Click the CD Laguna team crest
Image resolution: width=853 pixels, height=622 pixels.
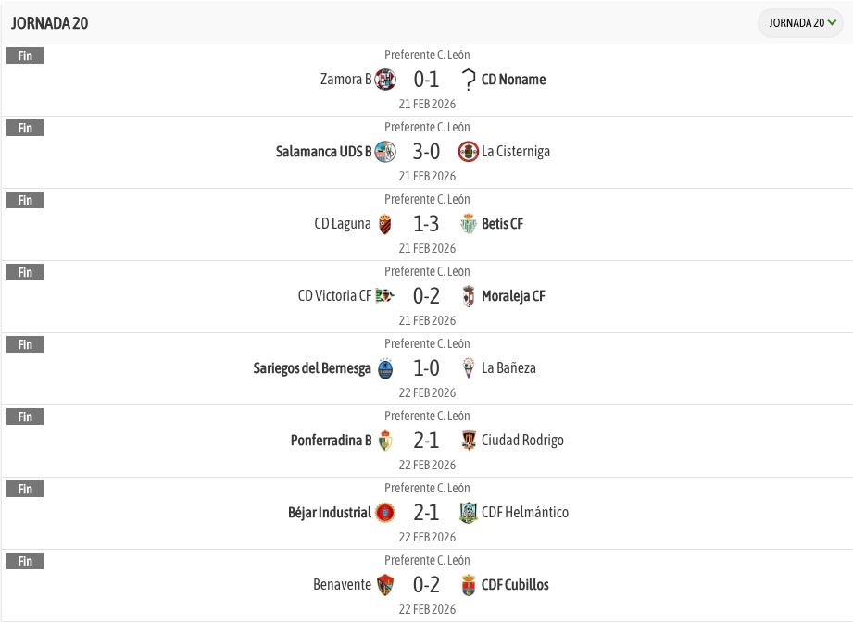[x=385, y=224]
